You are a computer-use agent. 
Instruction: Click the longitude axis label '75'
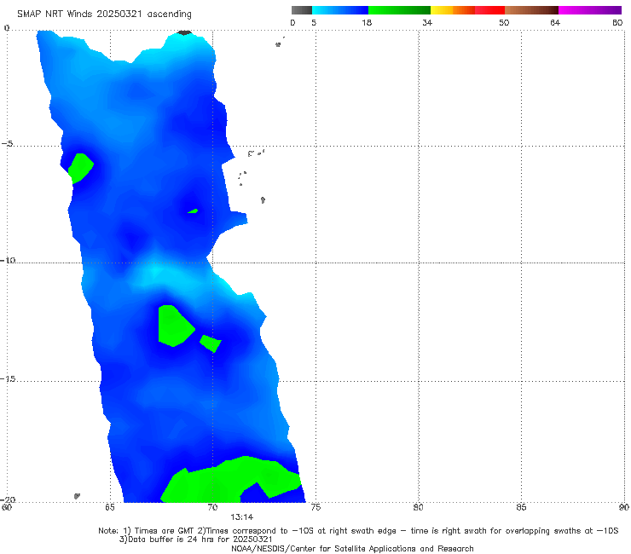pyautogui.click(x=315, y=508)
